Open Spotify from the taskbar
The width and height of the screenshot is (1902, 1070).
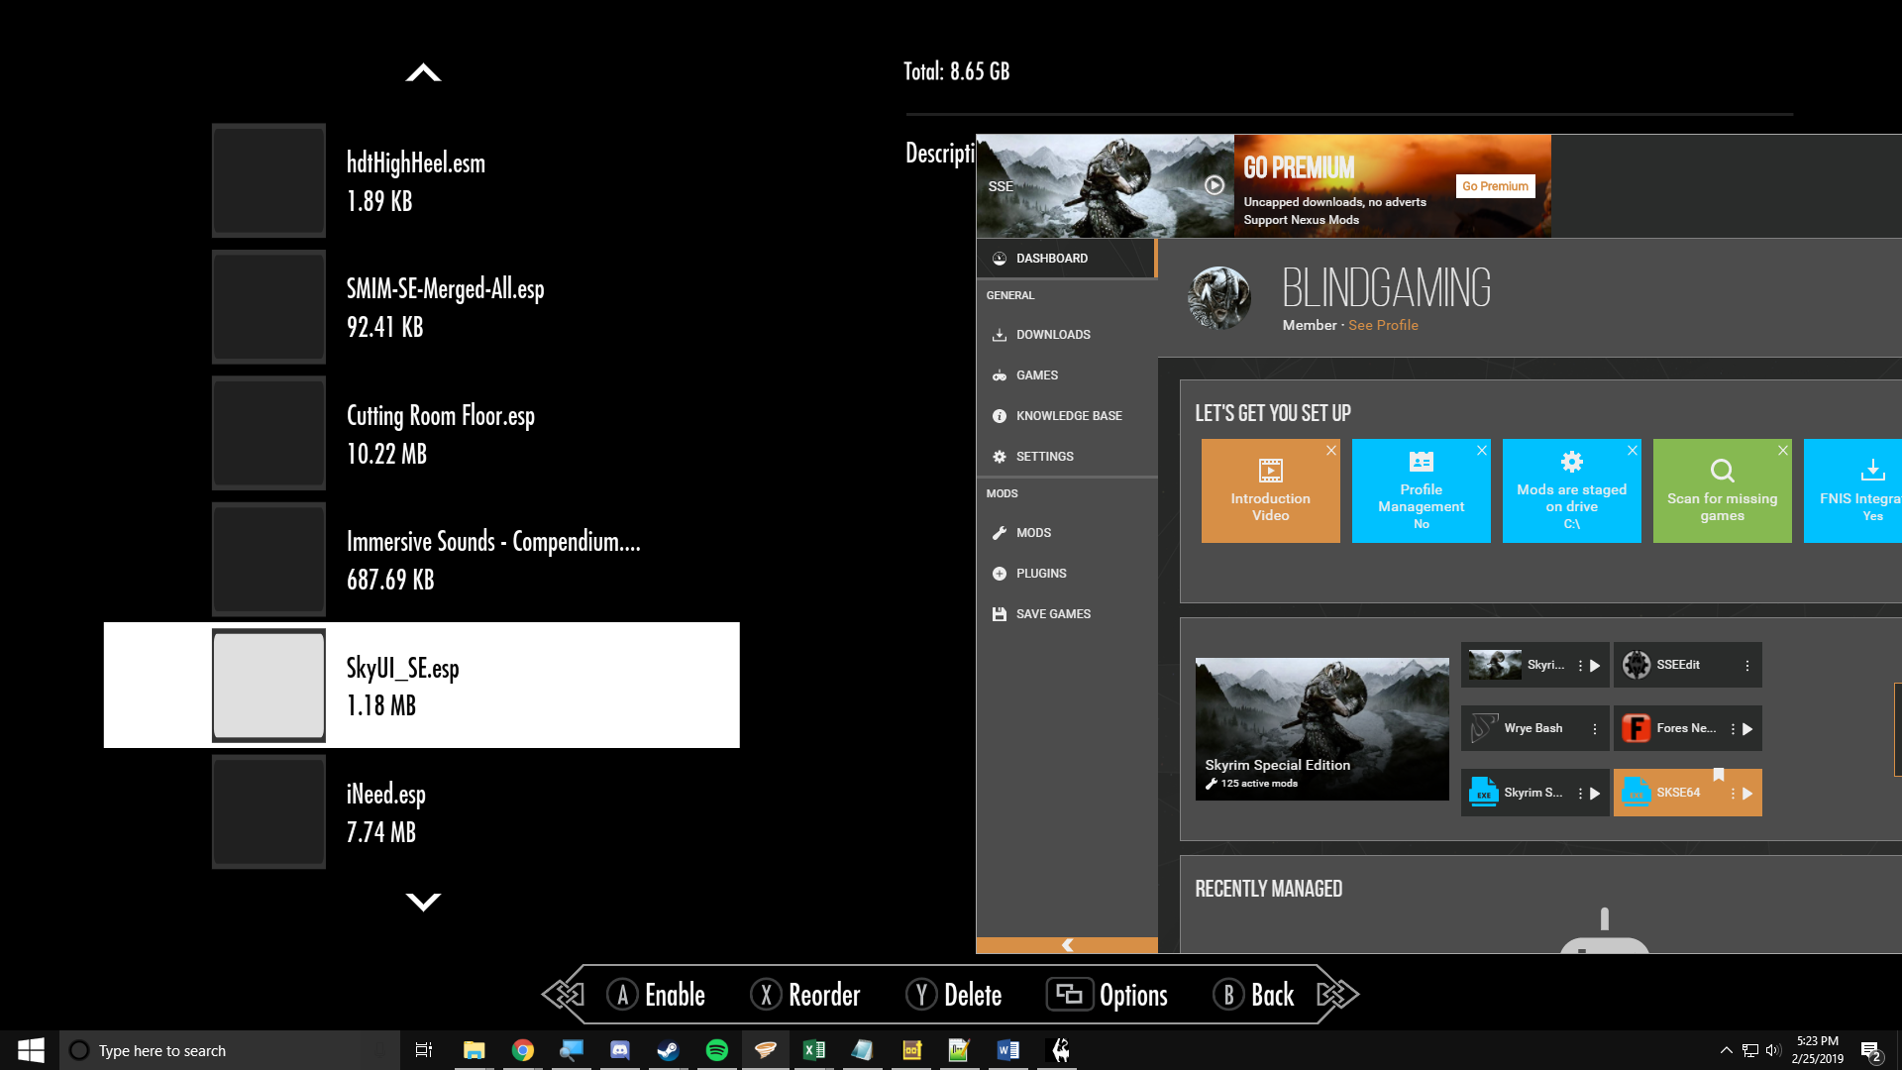pos(717,1050)
